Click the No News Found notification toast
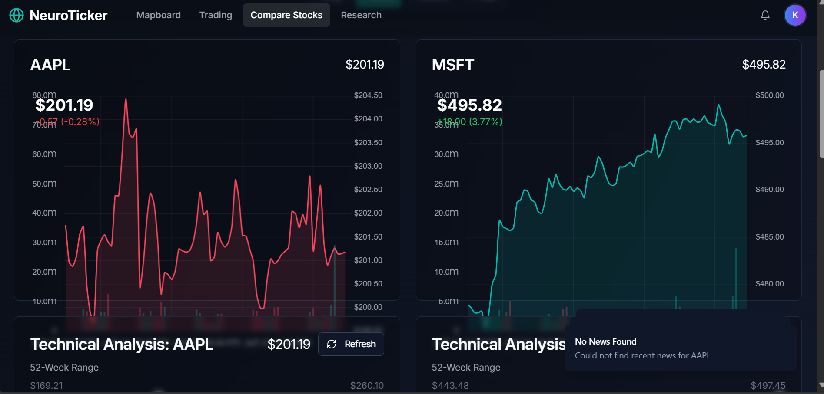Image resolution: width=824 pixels, height=394 pixels. pos(681,348)
